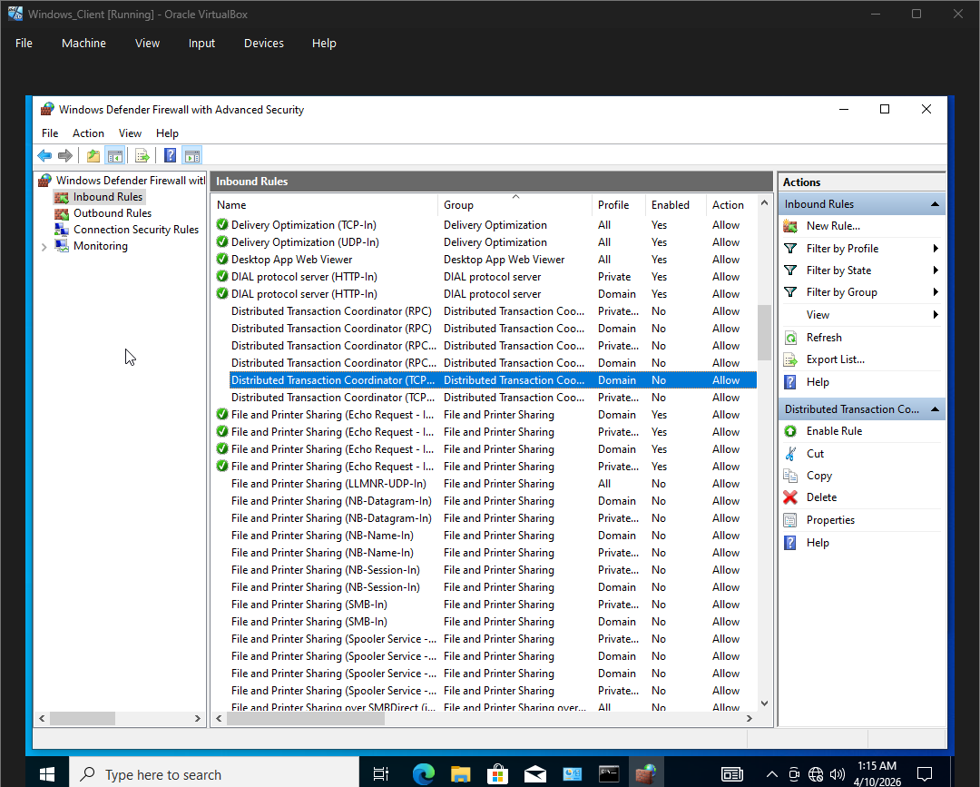Viewport: 980px width, 787px height.
Task: Open the Action menu
Action: (x=88, y=133)
